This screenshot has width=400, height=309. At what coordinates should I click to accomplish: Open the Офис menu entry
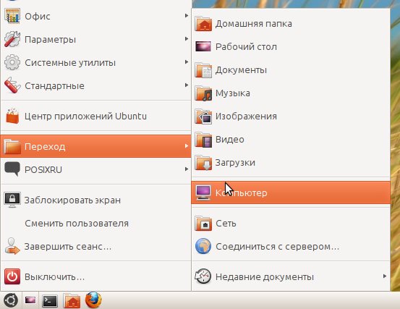point(96,16)
